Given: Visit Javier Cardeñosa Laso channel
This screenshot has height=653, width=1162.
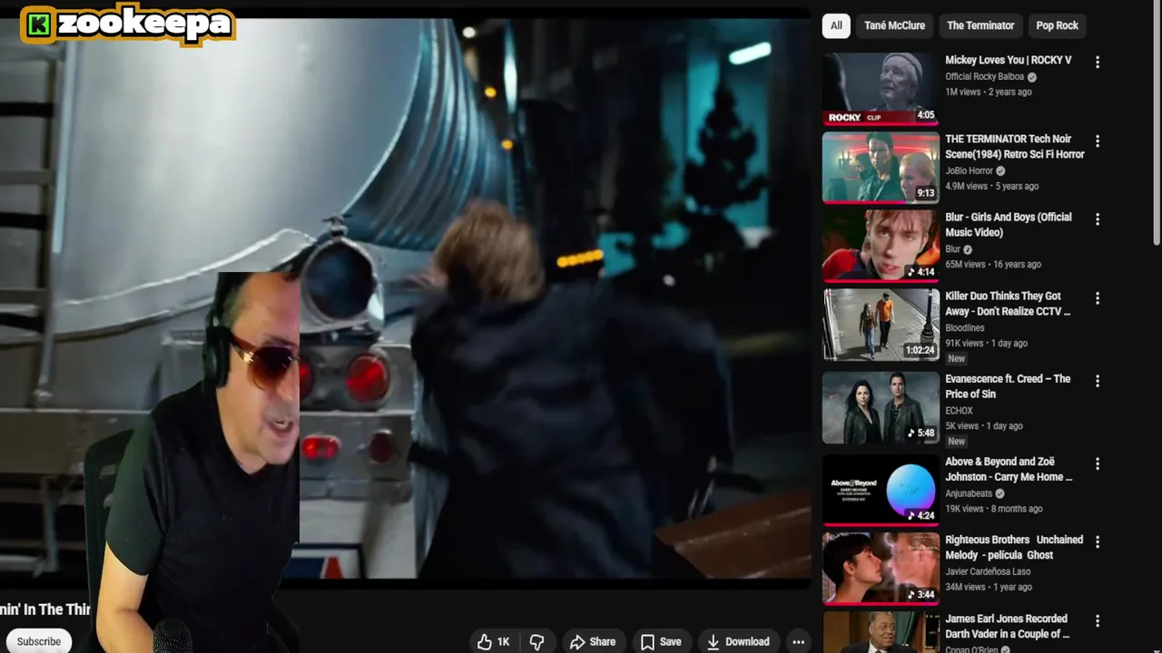Looking at the screenshot, I should click(x=988, y=571).
